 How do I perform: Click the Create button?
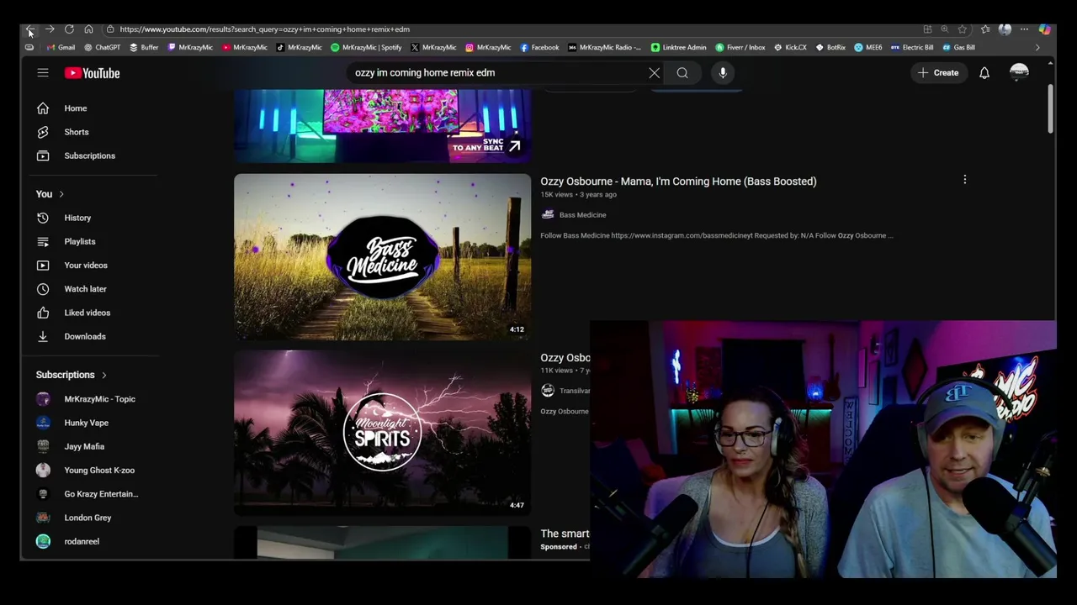point(938,73)
